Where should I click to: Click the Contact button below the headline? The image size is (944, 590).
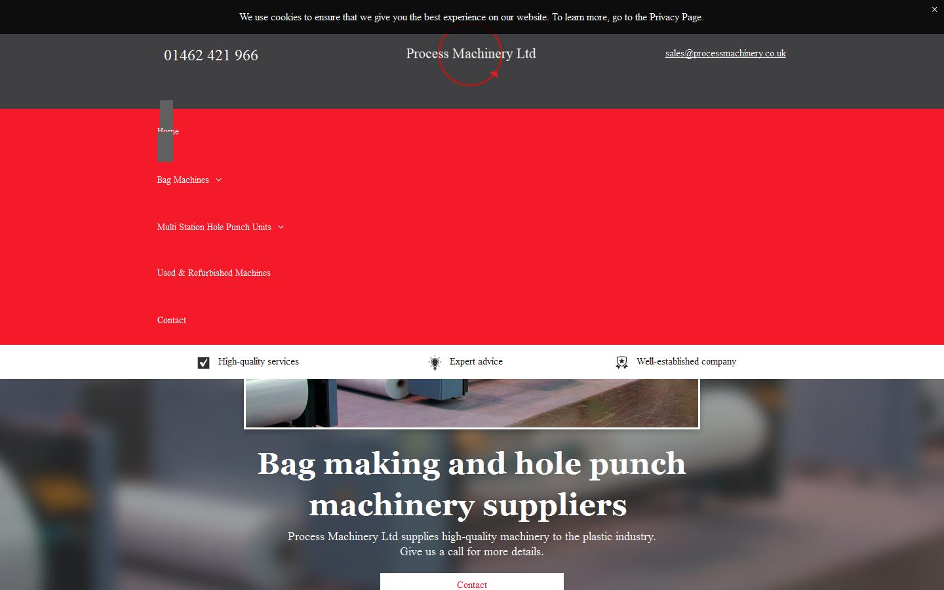471,584
